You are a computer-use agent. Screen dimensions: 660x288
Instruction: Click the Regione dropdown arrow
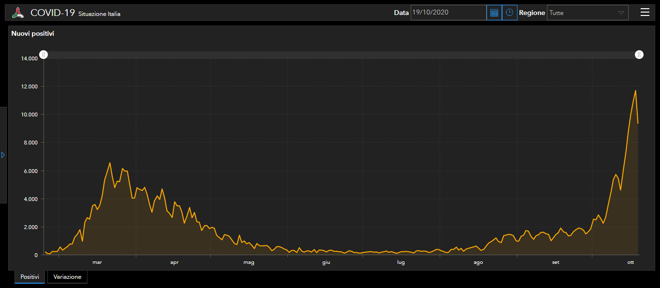click(x=621, y=13)
